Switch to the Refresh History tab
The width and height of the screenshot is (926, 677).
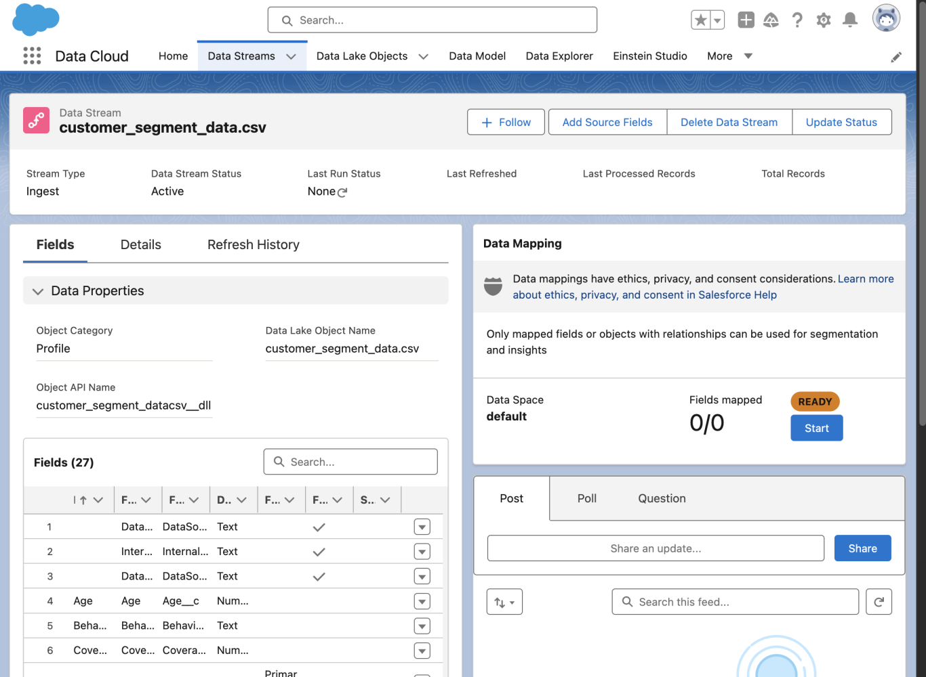[x=253, y=244]
